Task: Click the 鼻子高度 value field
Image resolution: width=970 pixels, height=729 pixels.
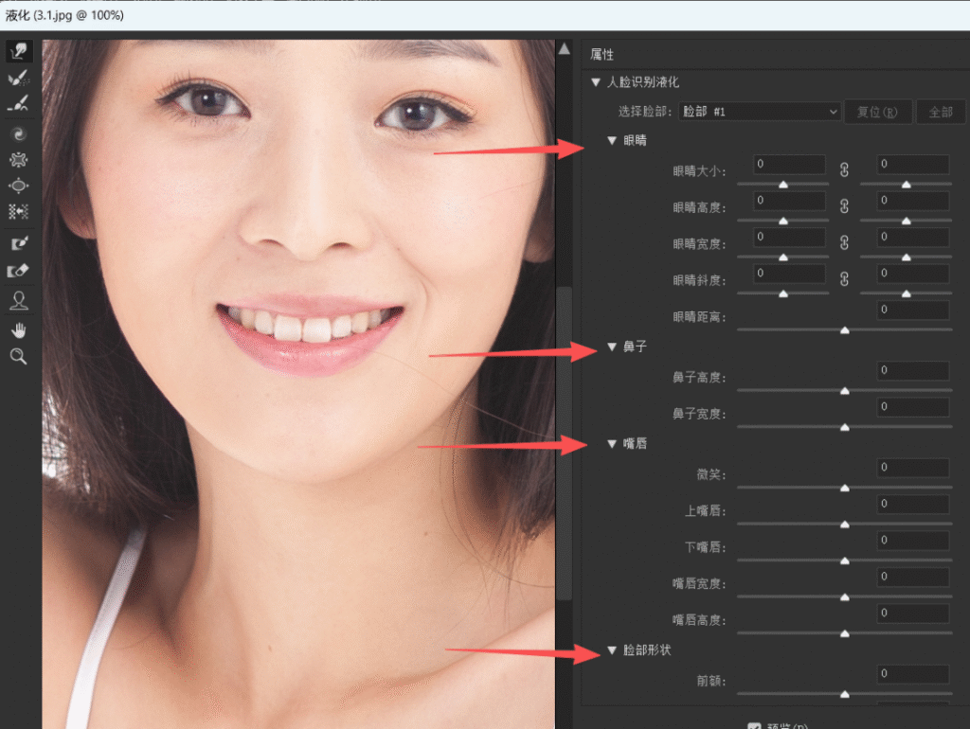Action: pos(913,371)
